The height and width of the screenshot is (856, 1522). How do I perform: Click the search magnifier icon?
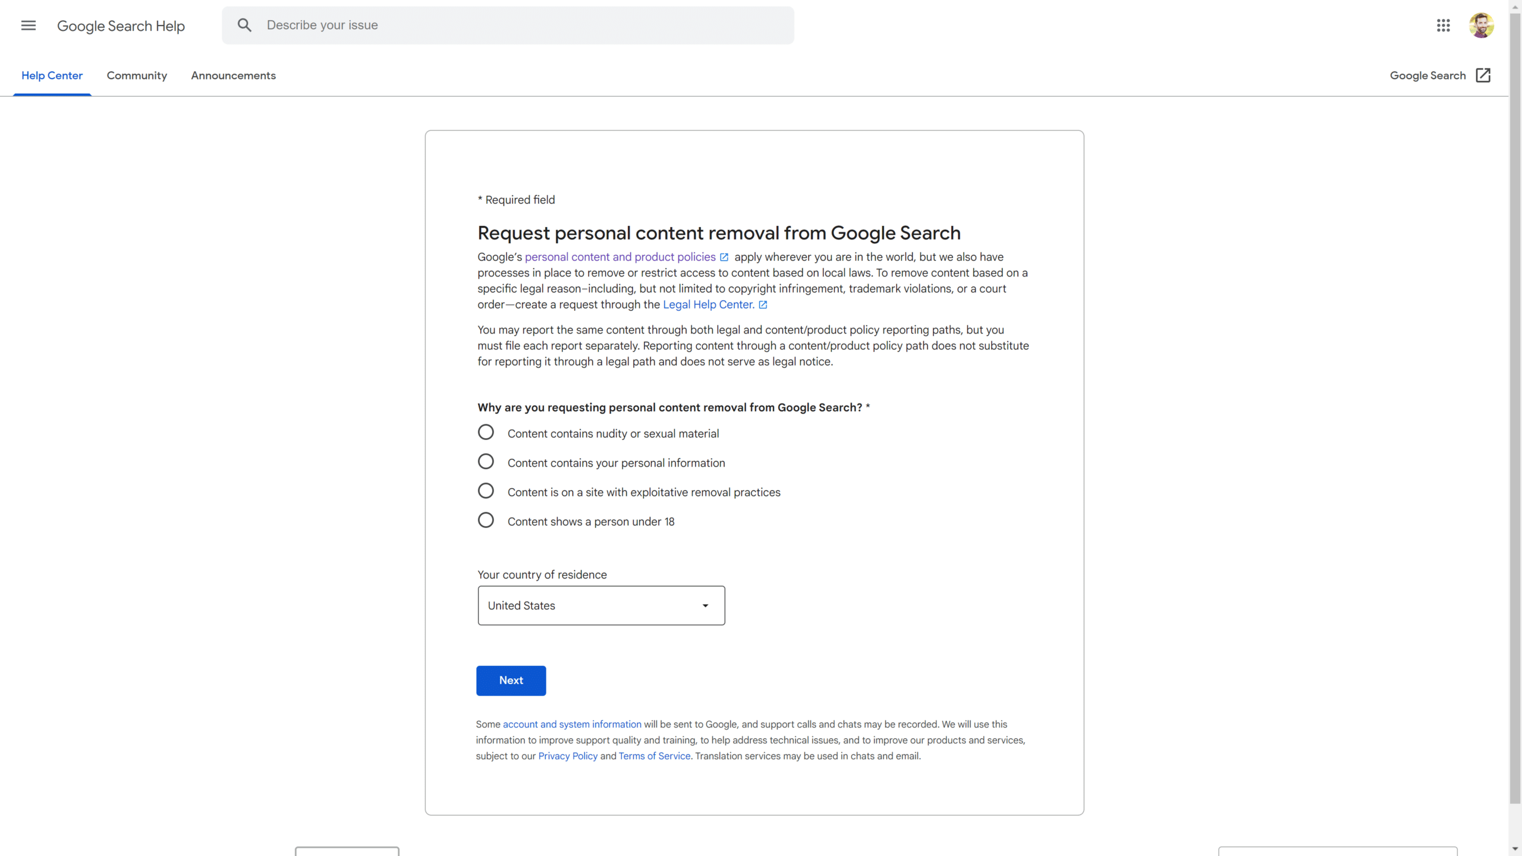(244, 25)
